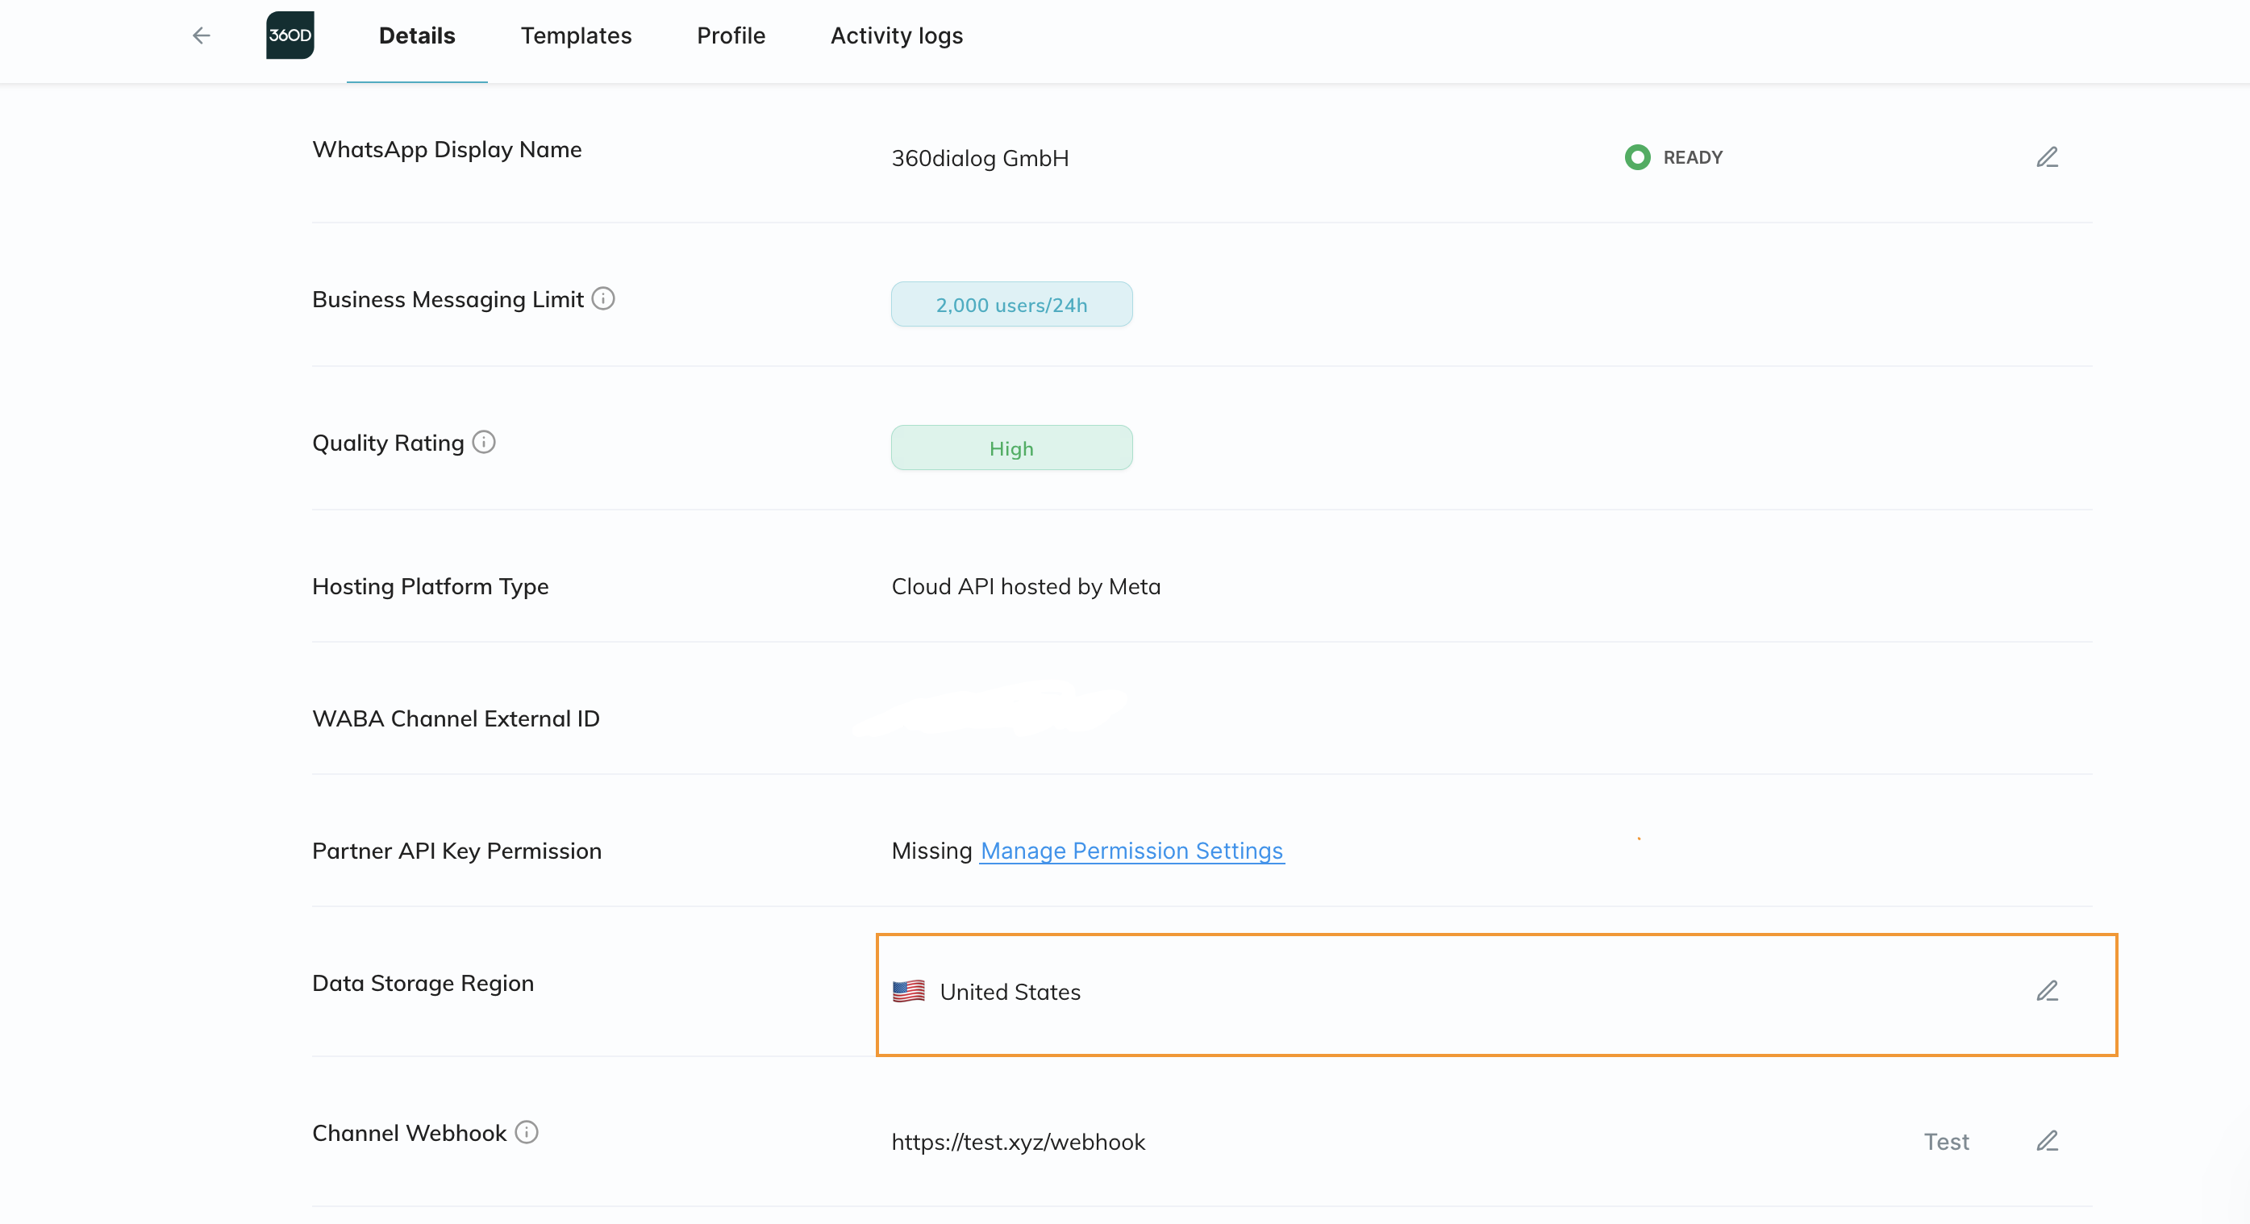
Task: Click the 360dialog GmbH display name text
Action: [979, 158]
